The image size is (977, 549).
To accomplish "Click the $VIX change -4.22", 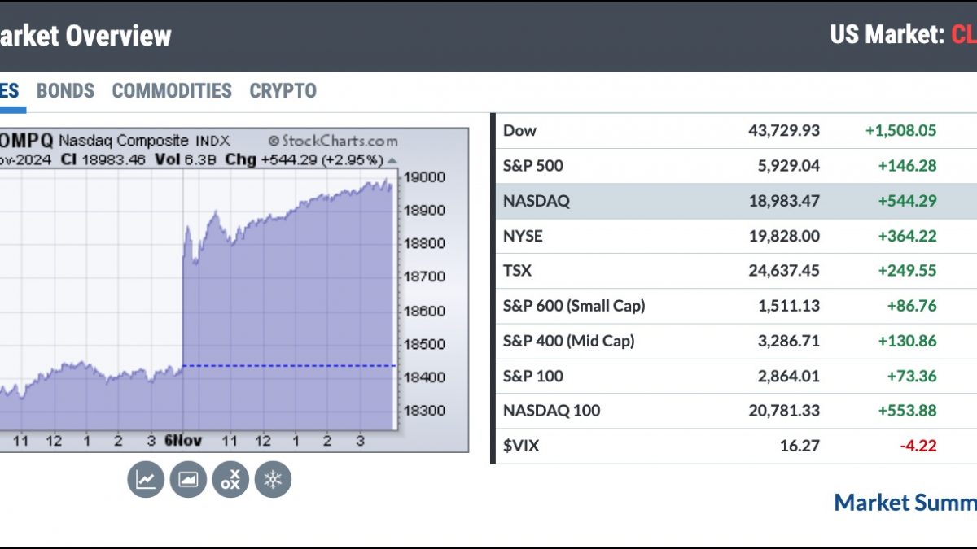I will click(x=920, y=446).
